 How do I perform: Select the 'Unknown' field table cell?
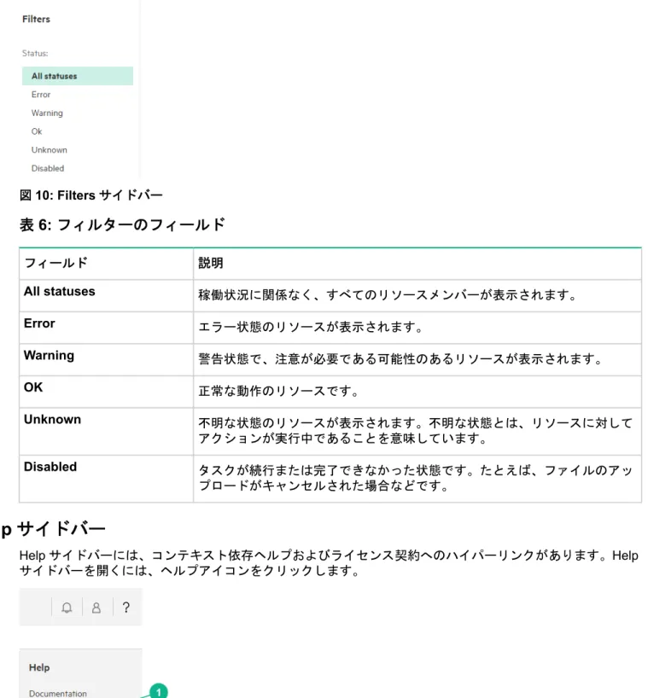coord(106,432)
